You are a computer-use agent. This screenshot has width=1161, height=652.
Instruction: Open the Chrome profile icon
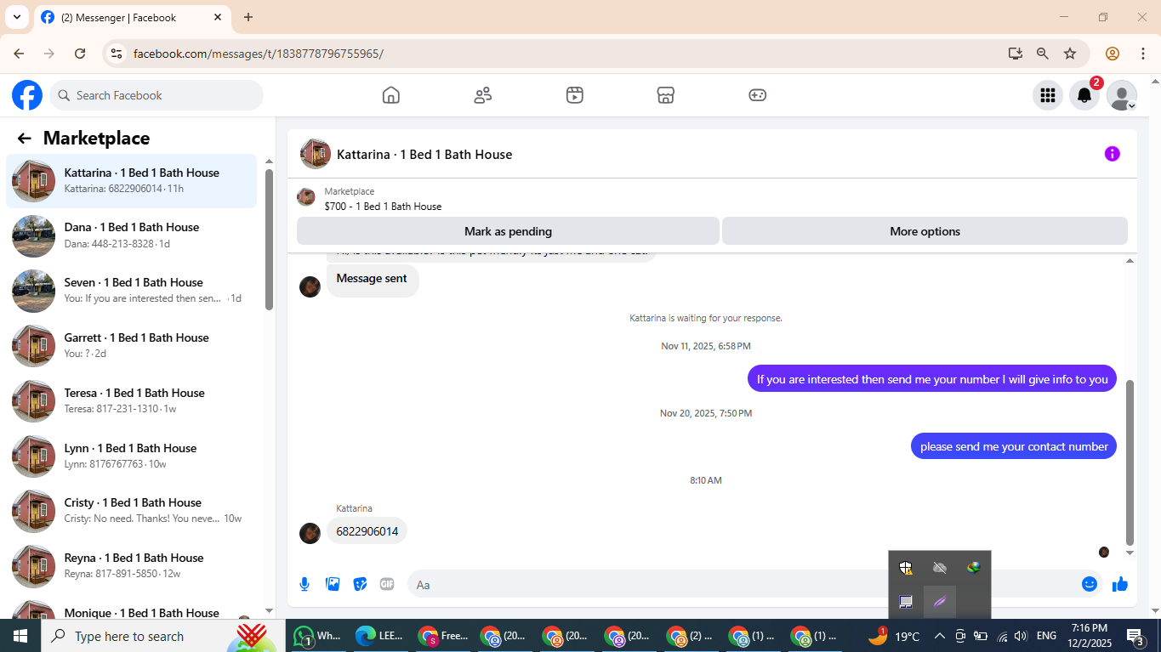1112,54
